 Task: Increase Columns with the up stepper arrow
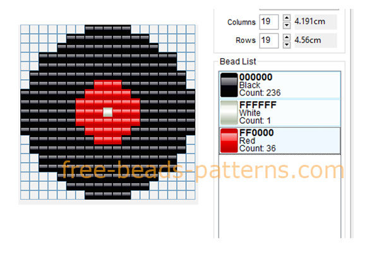[x=287, y=18]
